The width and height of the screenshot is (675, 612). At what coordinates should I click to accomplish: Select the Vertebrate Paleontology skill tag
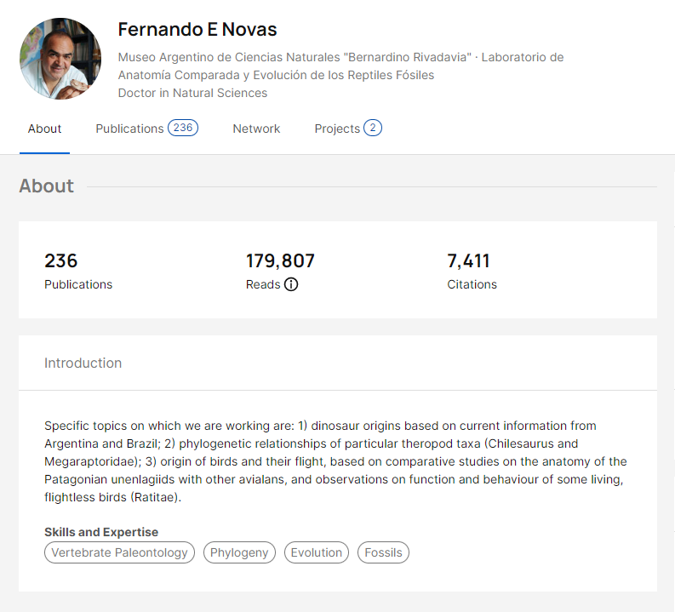tap(120, 552)
